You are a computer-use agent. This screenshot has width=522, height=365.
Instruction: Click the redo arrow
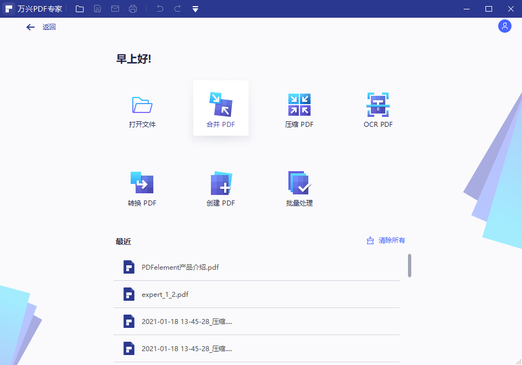click(177, 8)
